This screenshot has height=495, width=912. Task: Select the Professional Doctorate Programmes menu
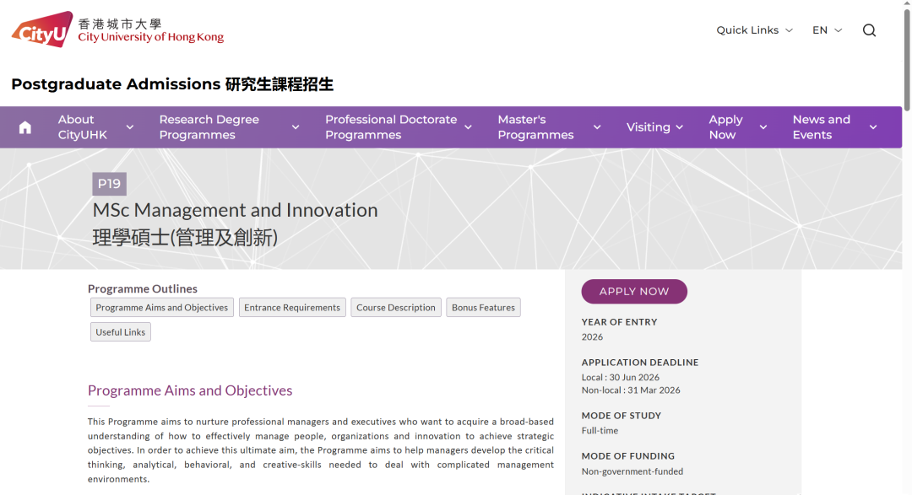tap(392, 126)
